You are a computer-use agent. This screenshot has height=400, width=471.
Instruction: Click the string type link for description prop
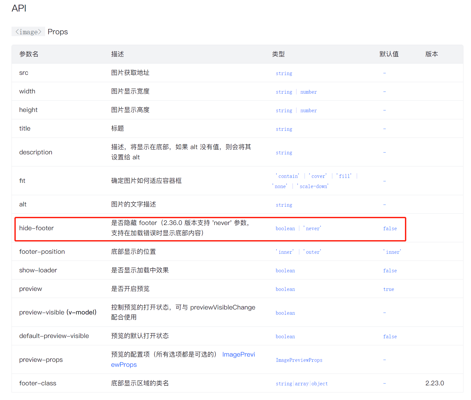(x=284, y=153)
